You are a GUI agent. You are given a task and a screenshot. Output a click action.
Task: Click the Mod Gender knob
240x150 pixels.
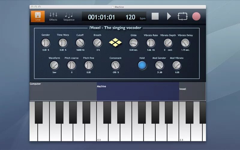[x=159, y=65]
